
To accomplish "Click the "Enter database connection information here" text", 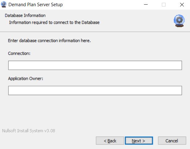I will click(49, 41).
